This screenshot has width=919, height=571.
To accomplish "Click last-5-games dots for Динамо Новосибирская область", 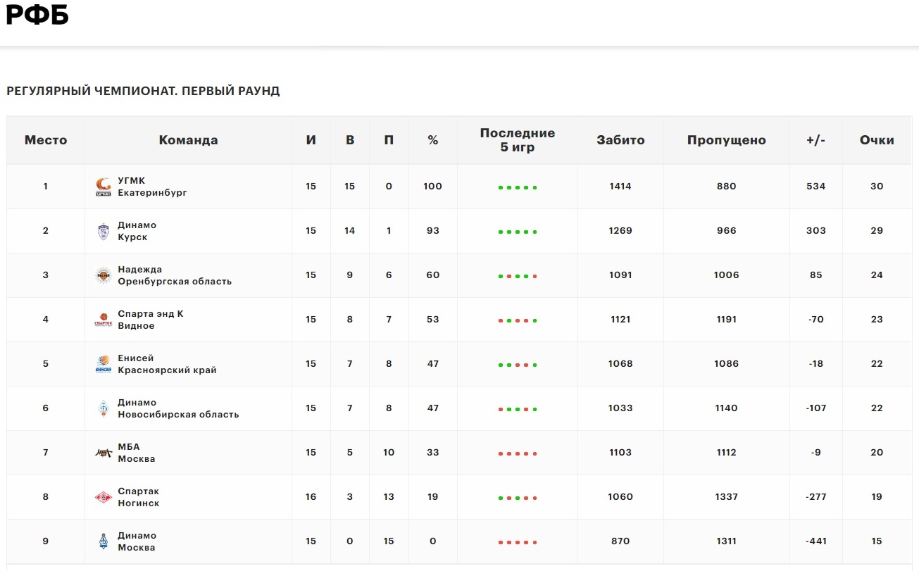I will 518,410.
